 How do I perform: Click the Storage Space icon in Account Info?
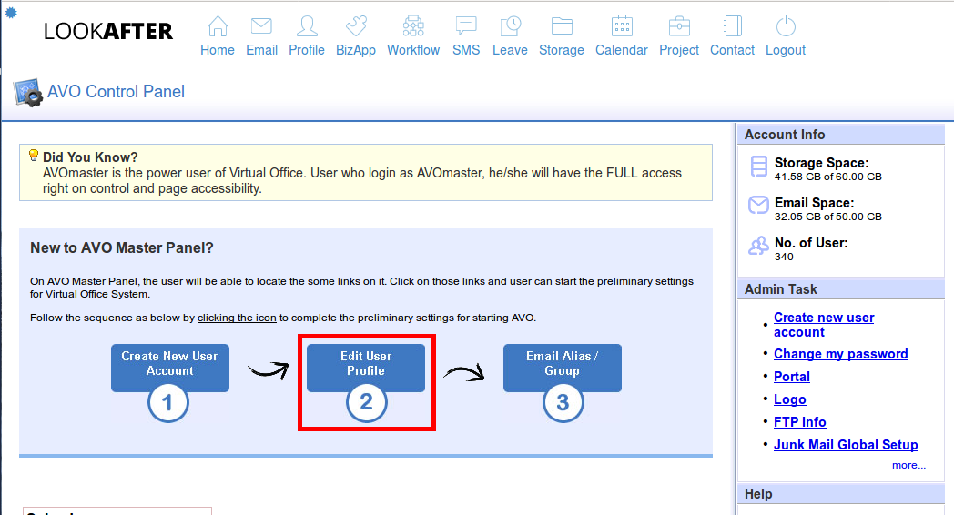[758, 166]
